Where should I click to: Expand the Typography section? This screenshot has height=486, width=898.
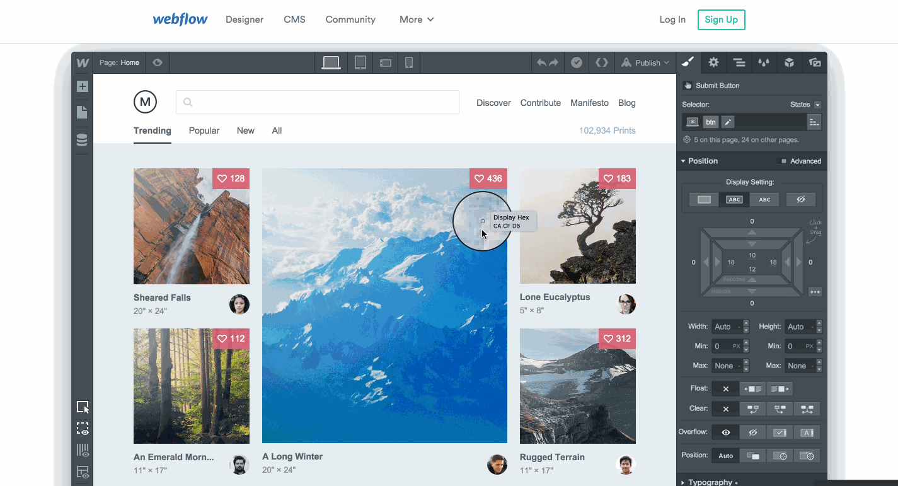709,482
